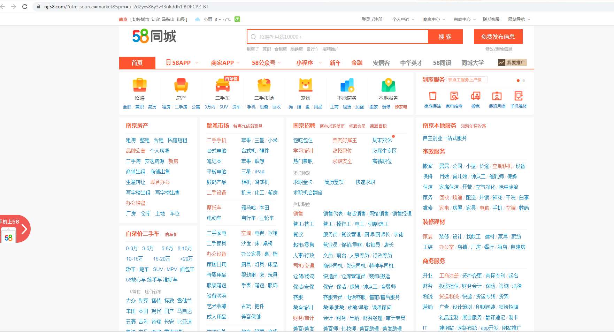Image resolution: width=614 pixels, height=332 pixels.
Task: Click 切换城市 to change city
Action: (141, 20)
